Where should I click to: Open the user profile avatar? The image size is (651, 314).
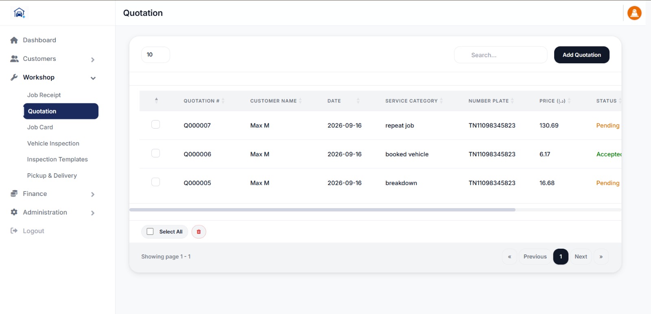[x=634, y=13]
